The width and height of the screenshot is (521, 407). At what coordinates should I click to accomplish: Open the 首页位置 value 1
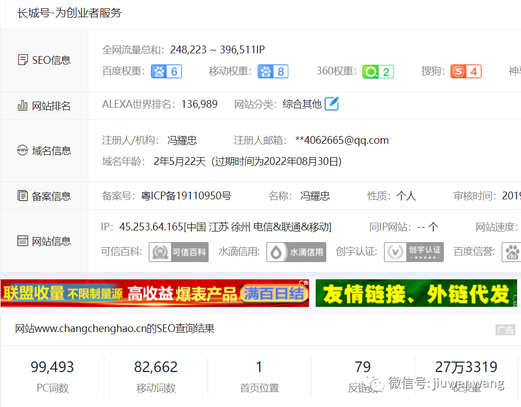pos(259,367)
